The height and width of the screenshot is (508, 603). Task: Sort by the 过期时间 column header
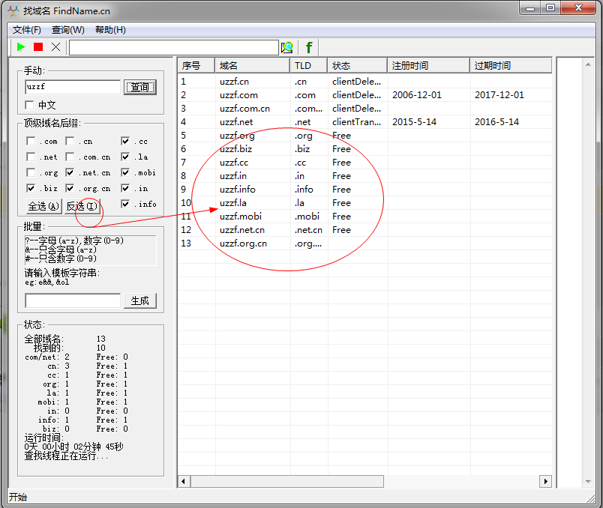coord(511,66)
